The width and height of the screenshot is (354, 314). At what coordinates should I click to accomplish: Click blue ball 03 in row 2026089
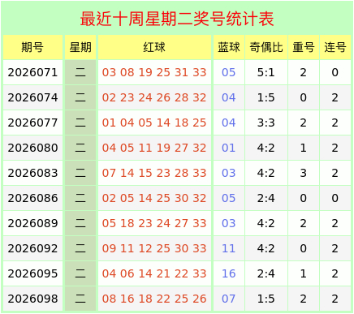(229, 223)
